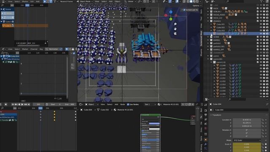The width and height of the screenshot is (270, 152).
Task: Open the Tool properties tab icon
Action: coord(205,105)
